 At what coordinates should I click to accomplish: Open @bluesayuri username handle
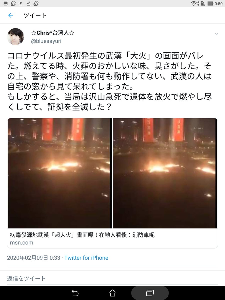(46, 41)
